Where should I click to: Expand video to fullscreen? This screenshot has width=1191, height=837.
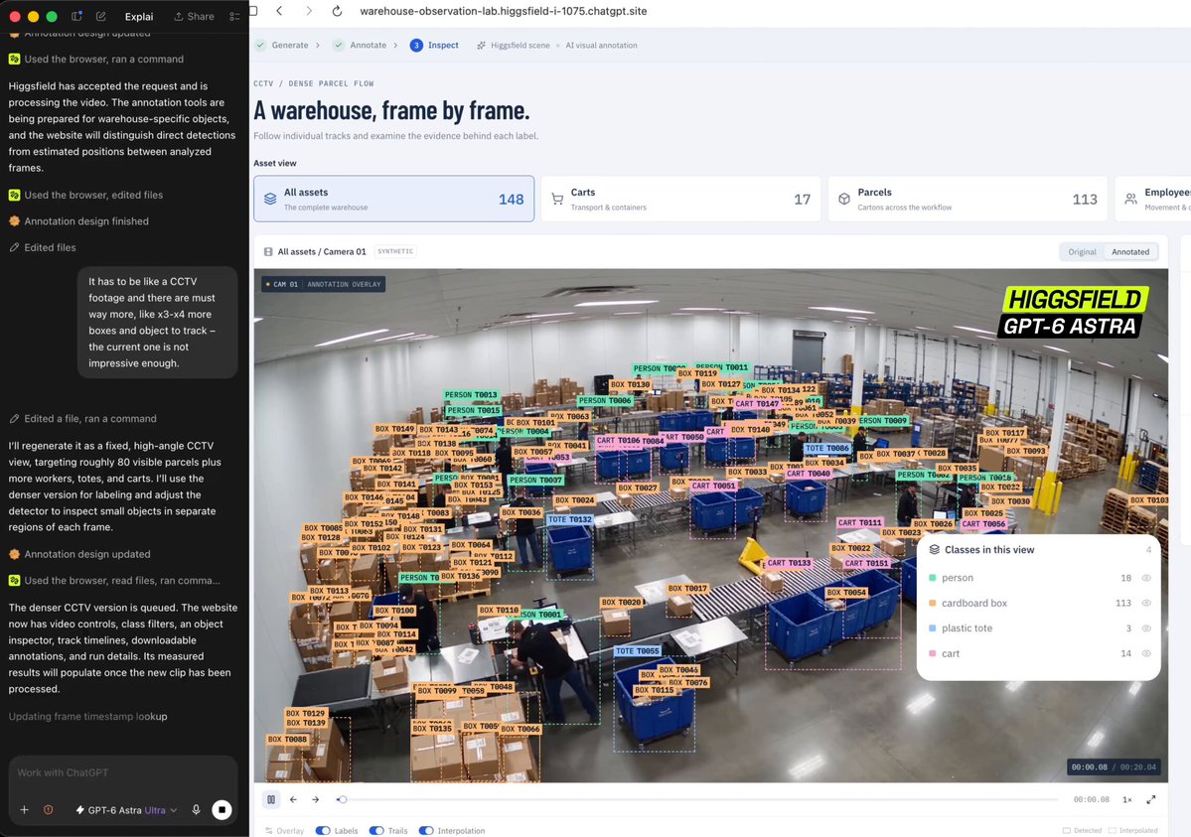coord(1151,799)
